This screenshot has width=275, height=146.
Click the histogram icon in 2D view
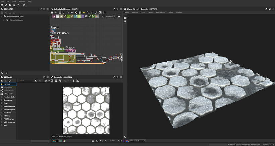click(78, 81)
